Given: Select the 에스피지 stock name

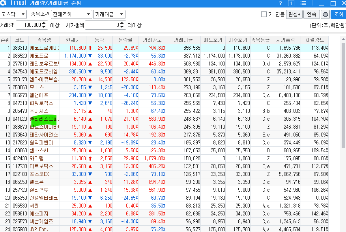Looking at the screenshot, I should (39, 214).
